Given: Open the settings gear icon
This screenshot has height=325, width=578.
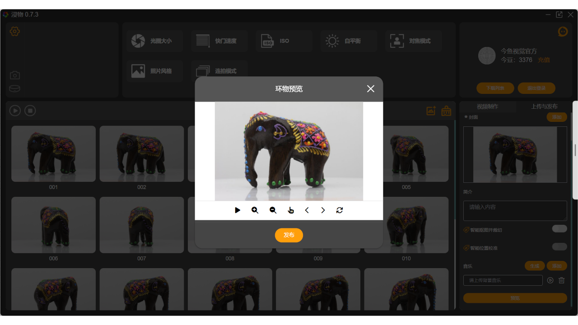Looking at the screenshot, I should click(15, 32).
